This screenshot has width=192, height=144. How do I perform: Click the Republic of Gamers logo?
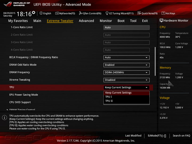click(x=17, y=4)
